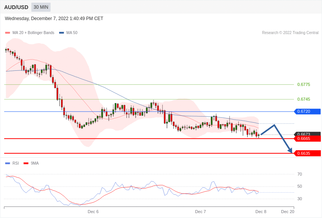This screenshot has width=322, height=218.
Task: Click the AUD/USD symbol title
Action: coord(16,8)
